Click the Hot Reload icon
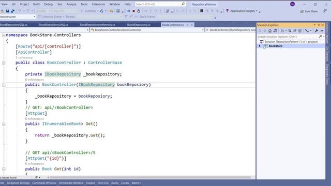Viewport: 331px width, 186px height. [102, 11]
